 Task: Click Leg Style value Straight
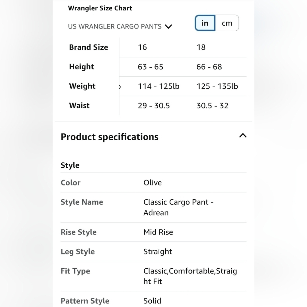pos(157,252)
